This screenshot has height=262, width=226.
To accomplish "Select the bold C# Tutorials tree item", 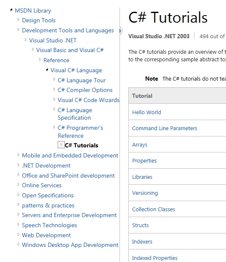I will click(81, 145).
